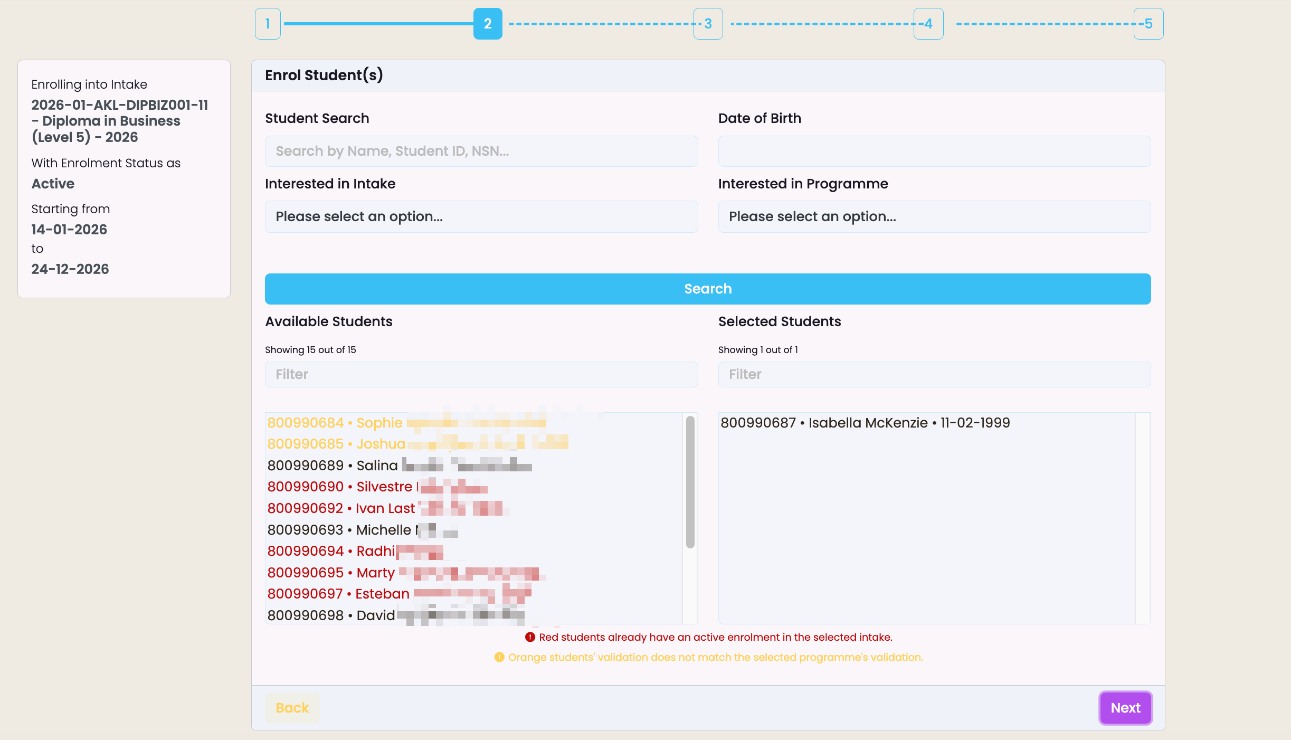This screenshot has width=1291, height=740.
Task: Click the blue Search button
Action: [x=708, y=289]
